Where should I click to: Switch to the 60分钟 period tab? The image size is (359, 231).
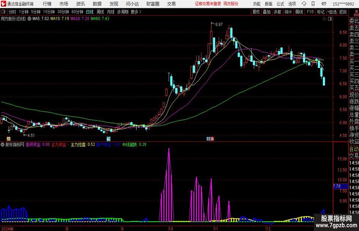click(x=77, y=12)
